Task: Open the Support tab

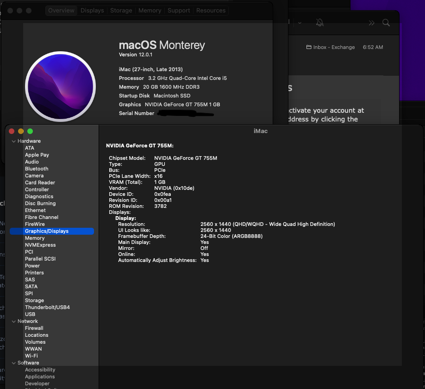Action: (179, 11)
